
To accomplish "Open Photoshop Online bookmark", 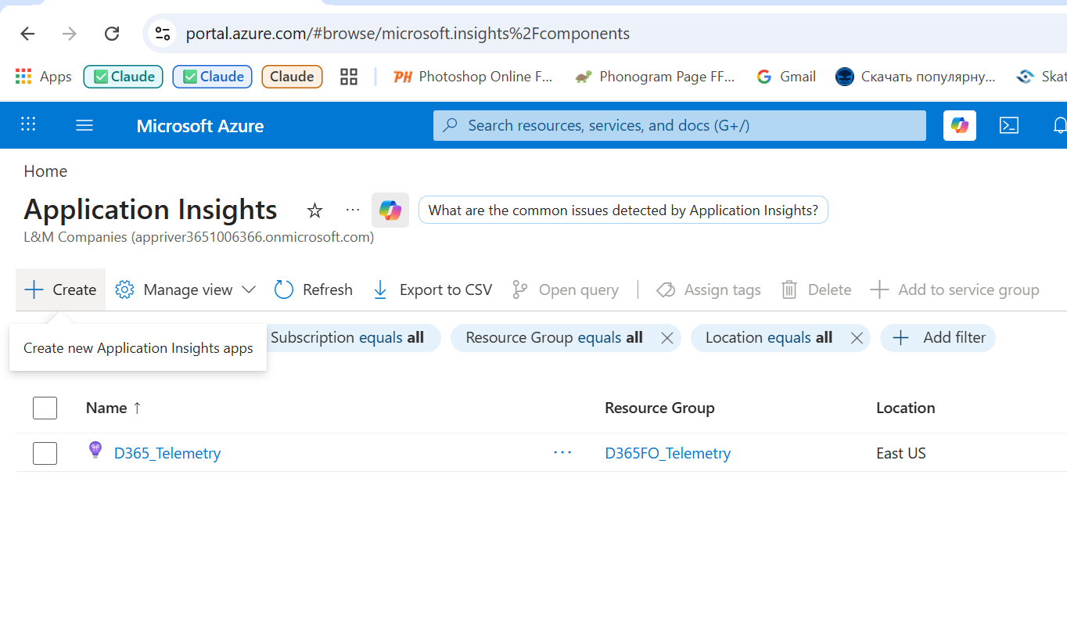I will [472, 77].
